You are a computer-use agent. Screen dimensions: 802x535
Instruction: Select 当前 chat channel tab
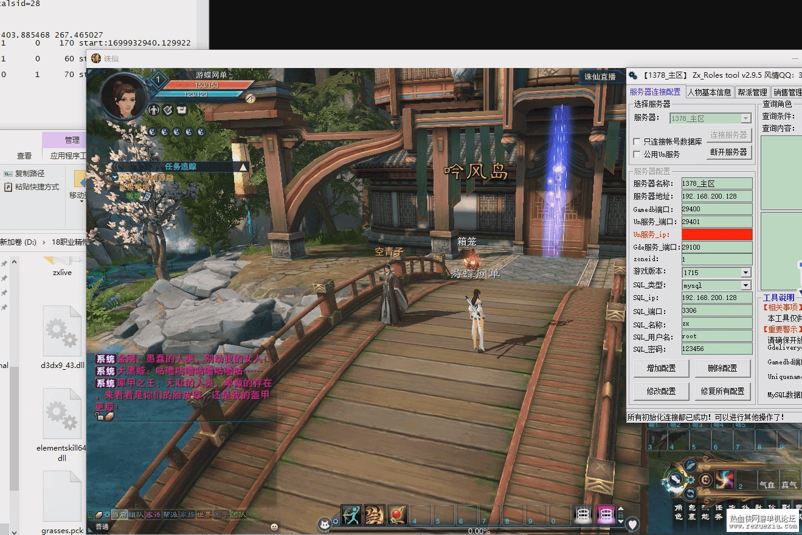point(119,515)
